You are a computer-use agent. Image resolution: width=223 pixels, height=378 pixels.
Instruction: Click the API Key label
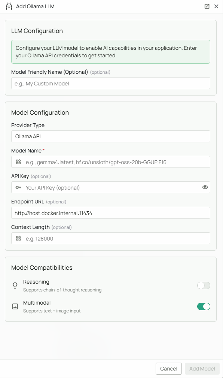click(20, 176)
